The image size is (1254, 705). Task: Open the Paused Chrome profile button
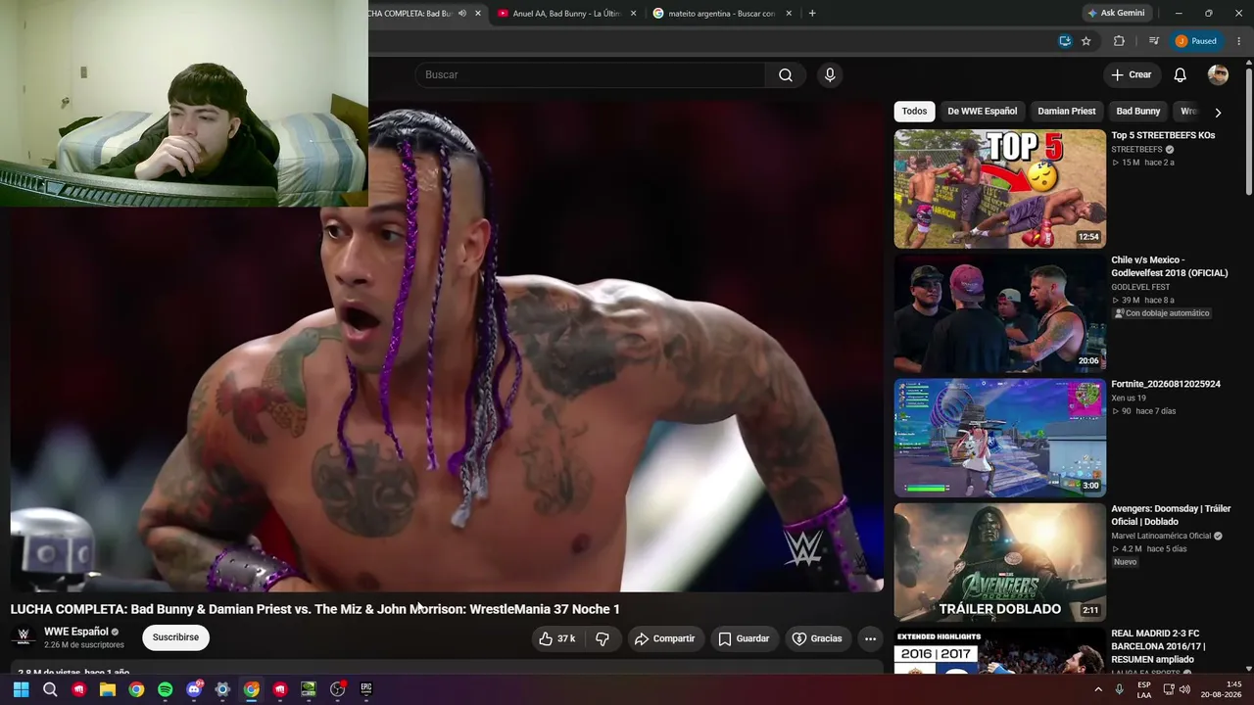point(1196,41)
